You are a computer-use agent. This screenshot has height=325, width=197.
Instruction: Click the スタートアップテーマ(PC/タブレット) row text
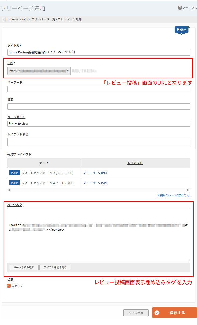[47, 173]
